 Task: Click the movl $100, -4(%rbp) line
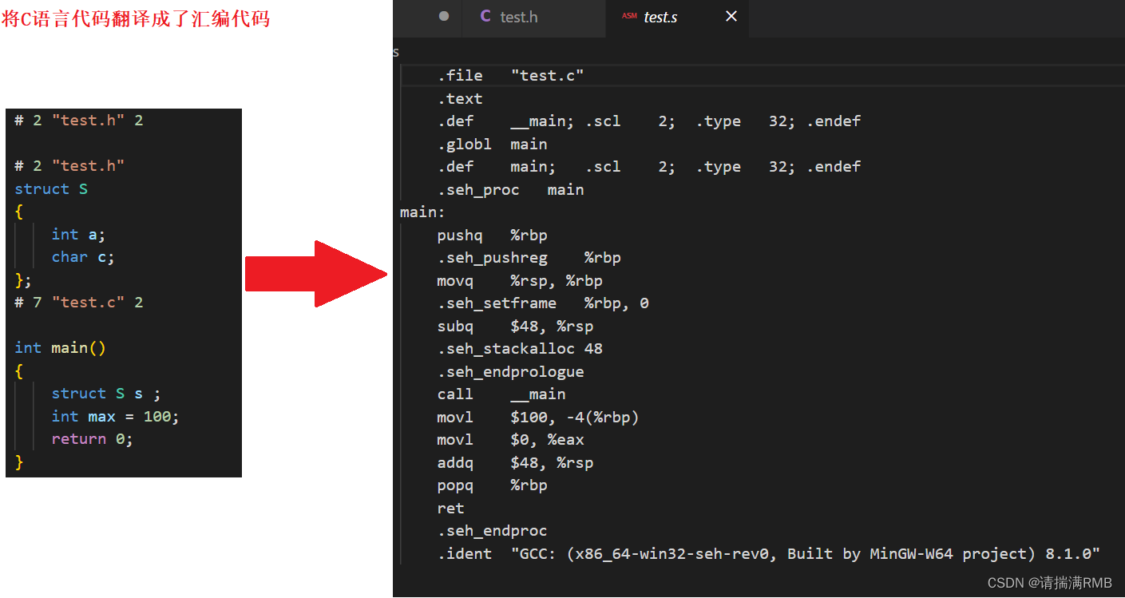[x=538, y=418]
